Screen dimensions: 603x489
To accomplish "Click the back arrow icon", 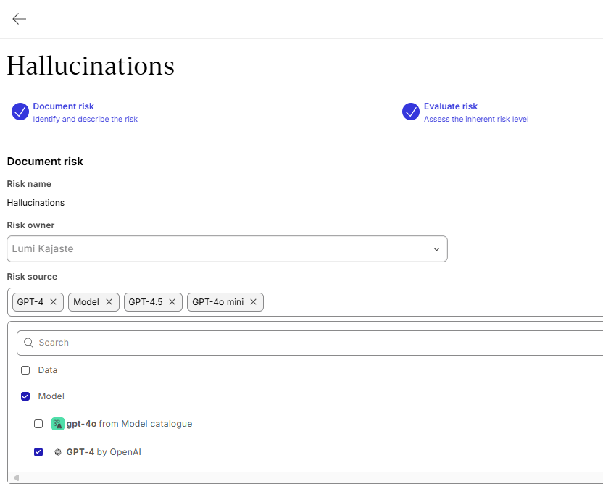I will (19, 19).
